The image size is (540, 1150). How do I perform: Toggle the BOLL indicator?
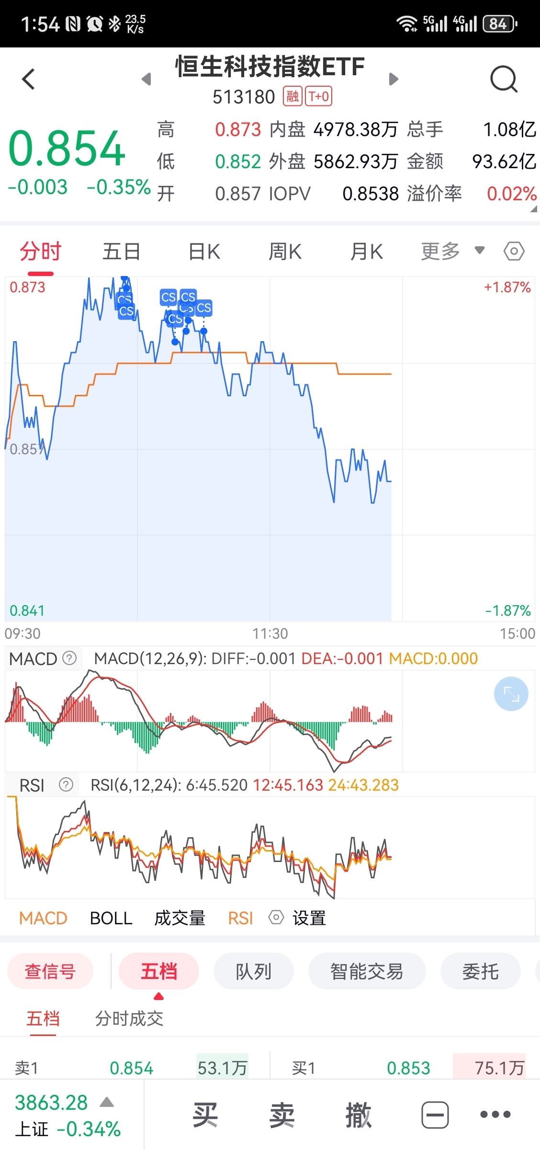coord(111,918)
